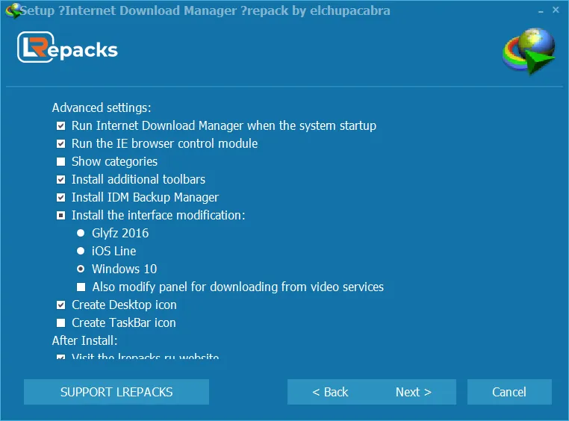This screenshot has height=421, width=569.
Task: Select the iOS Line radio option
Action: (81, 251)
